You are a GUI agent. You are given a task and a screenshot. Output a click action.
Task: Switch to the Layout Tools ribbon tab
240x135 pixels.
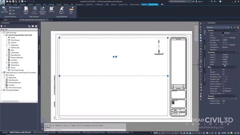coord(153,4)
